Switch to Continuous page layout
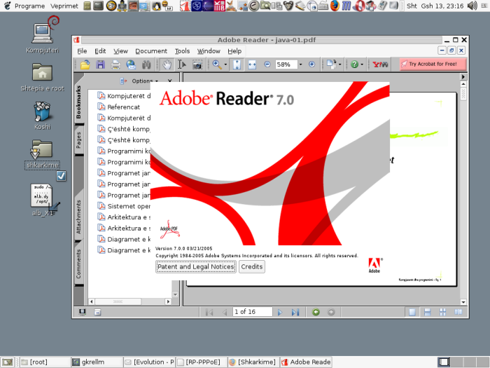490x368 pixels. tap(428, 312)
